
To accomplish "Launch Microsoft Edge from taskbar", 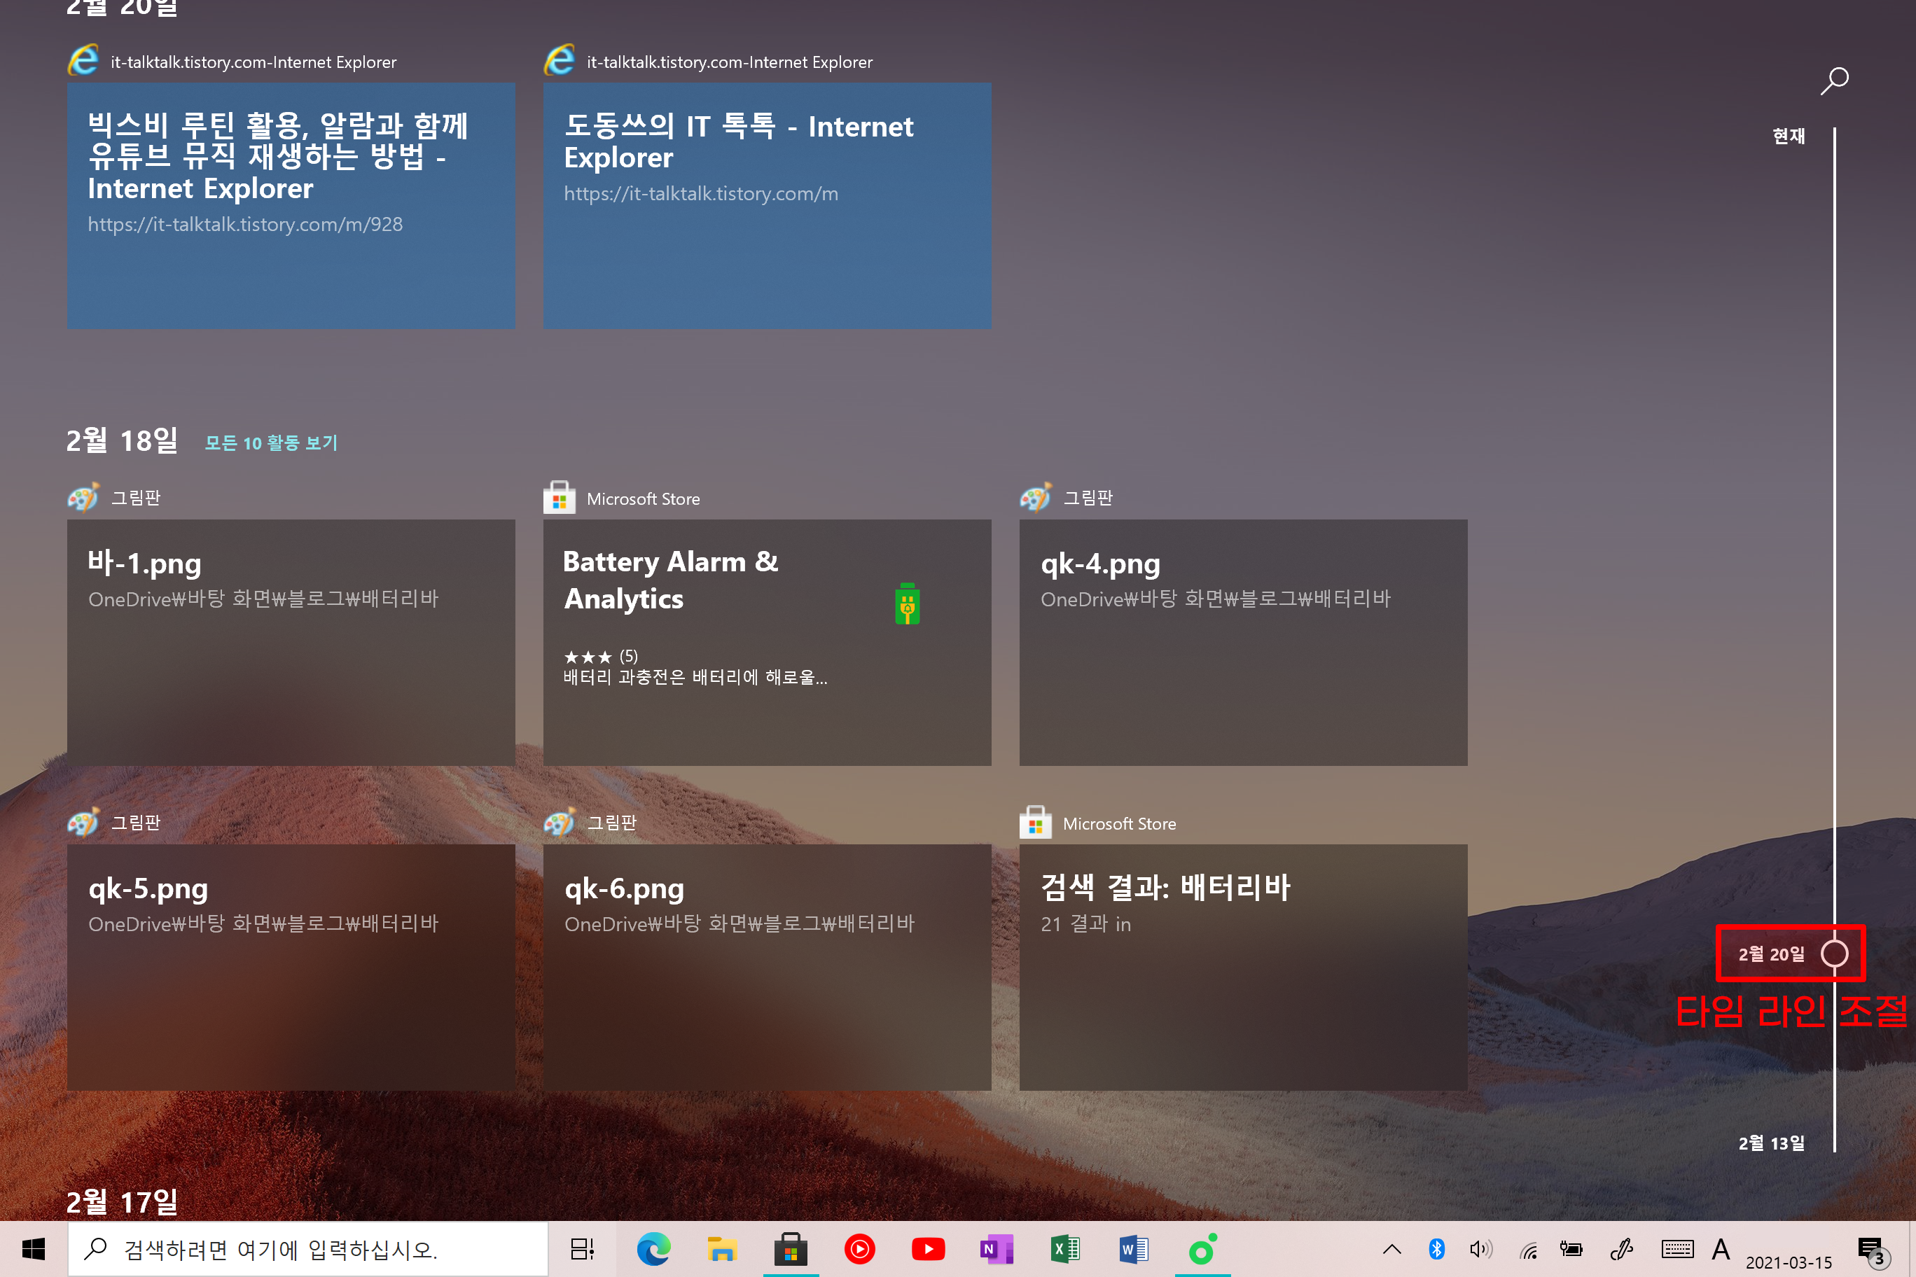I will 653,1248.
